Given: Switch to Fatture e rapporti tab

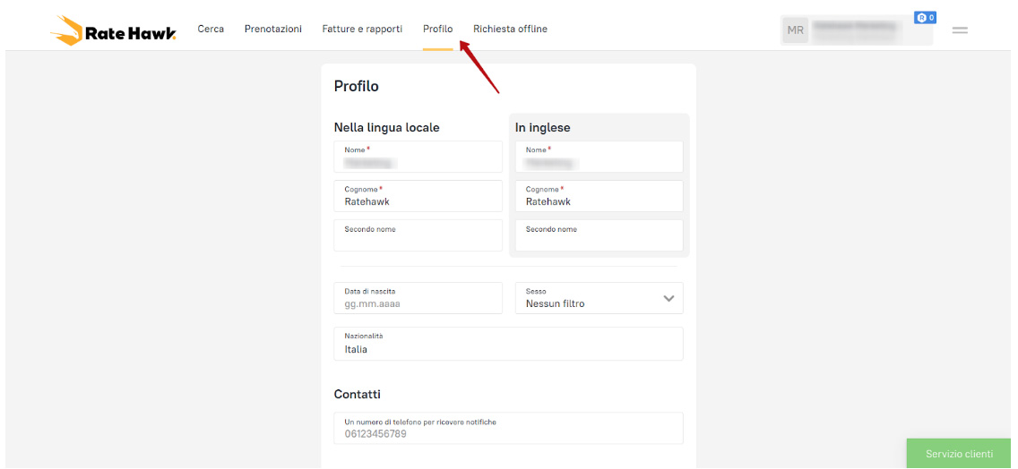Looking at the screenshot, I should click(362, 29).
